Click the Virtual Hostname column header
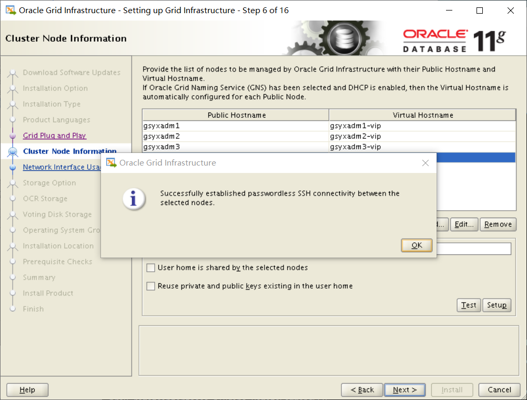This screenshot has width=527, height=400. [x=422, y=115]
